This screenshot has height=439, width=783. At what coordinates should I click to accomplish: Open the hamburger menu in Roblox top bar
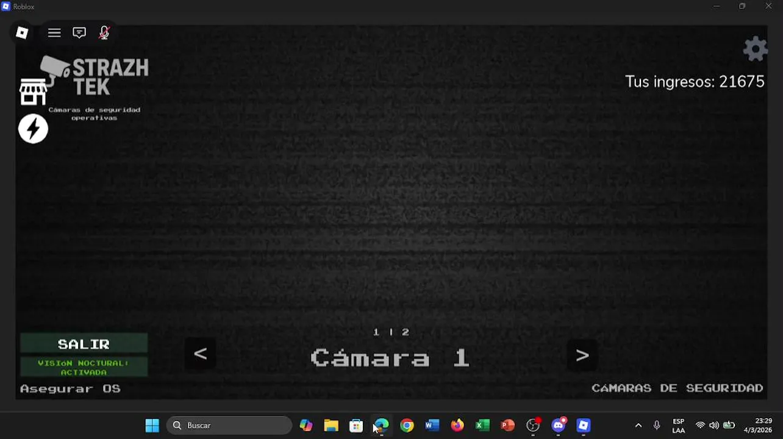tap(54, 33)
